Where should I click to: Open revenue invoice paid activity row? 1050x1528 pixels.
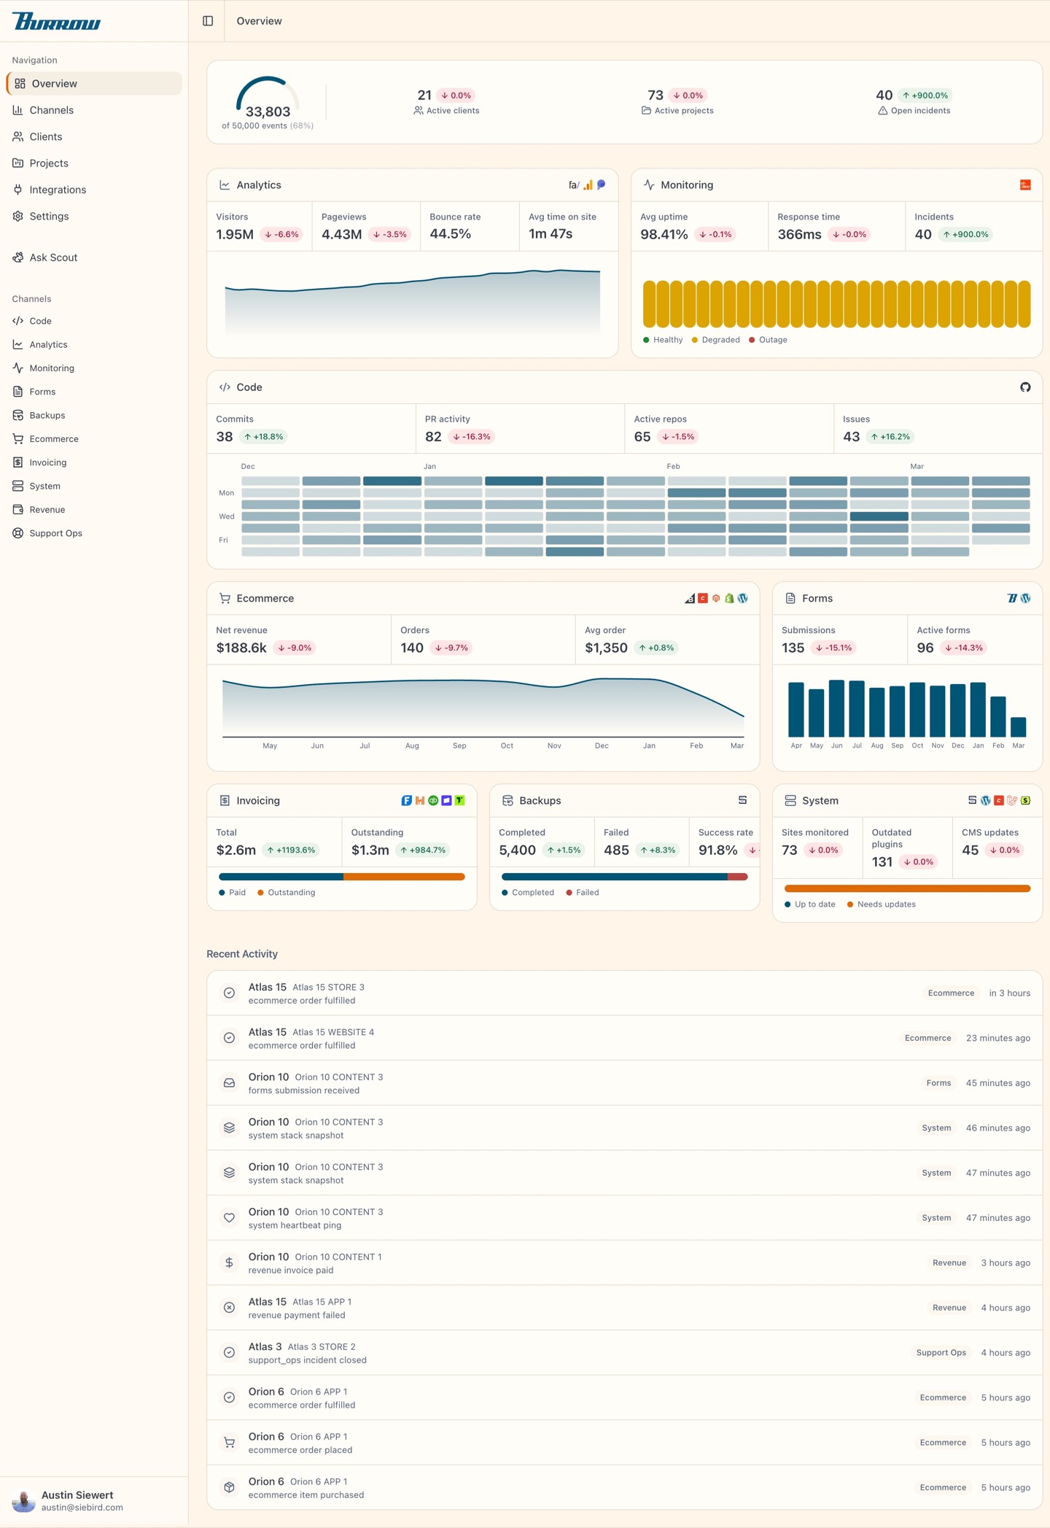coord(625,1263)
